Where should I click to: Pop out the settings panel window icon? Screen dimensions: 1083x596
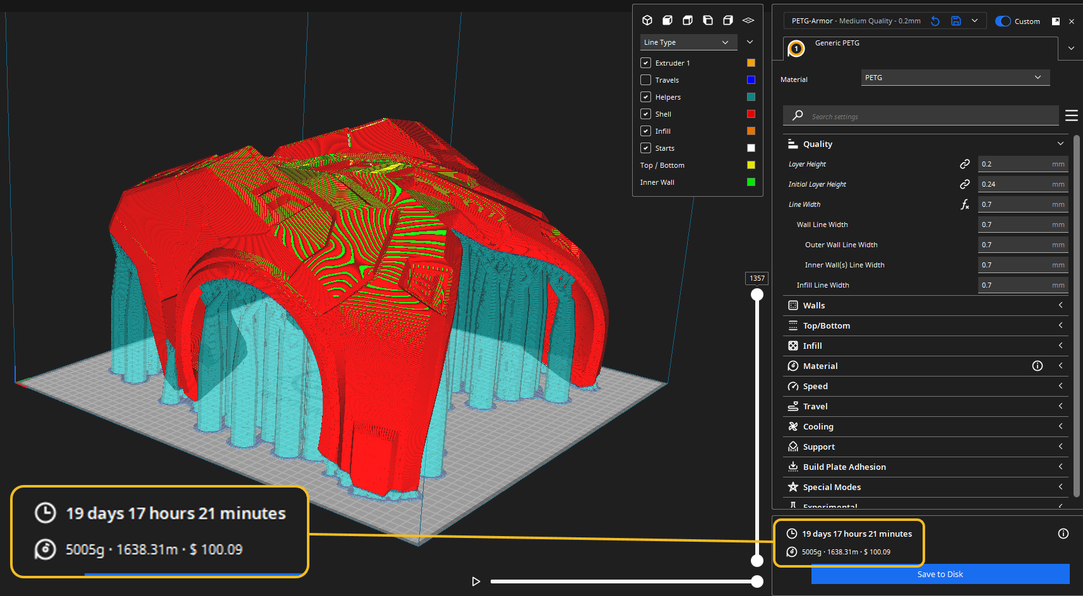[1055, 21]
